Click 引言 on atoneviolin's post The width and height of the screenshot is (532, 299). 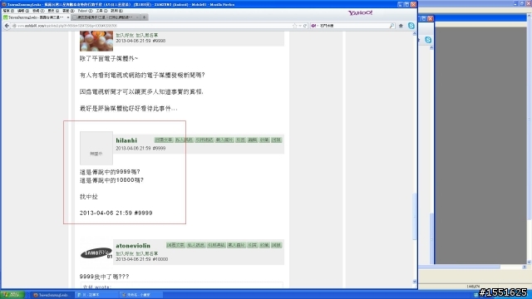point(253,245)
